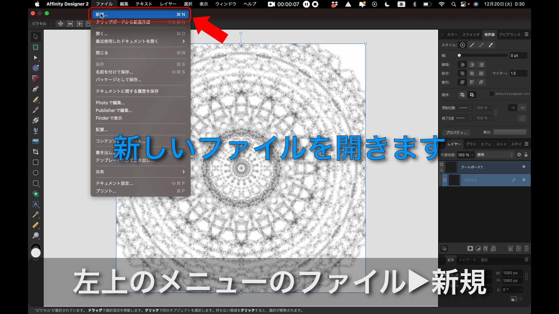Click the プロパティ... button in the stroke panel
This screenshot has width=559, height=314.
click(x=456, y=133)
